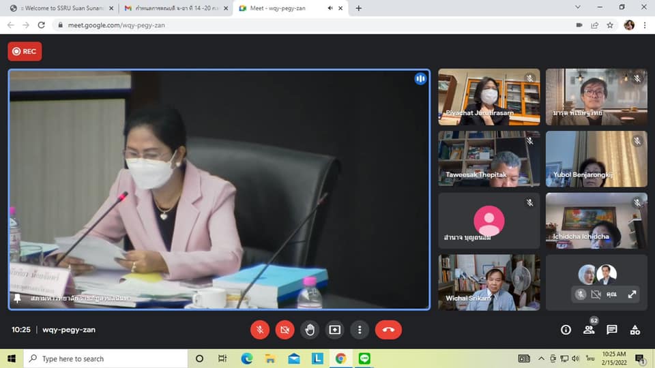Expand your self-view tile to full size
655x368 pixels.
[x=632, y=294]
